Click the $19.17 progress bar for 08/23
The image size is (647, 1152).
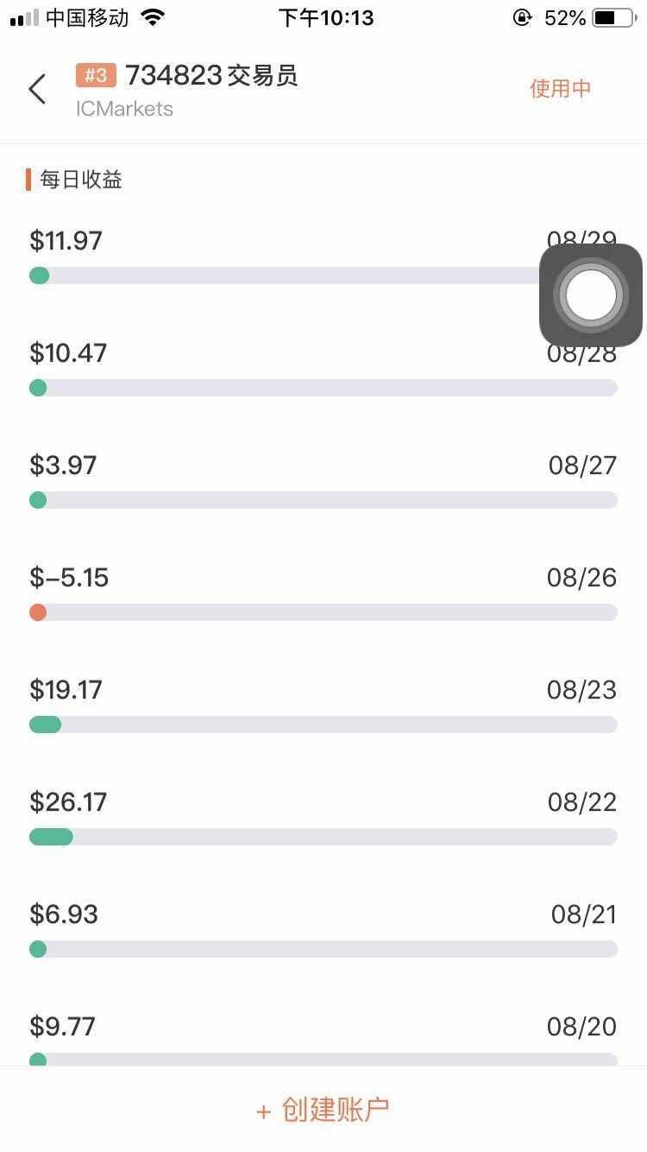[323, 725]
